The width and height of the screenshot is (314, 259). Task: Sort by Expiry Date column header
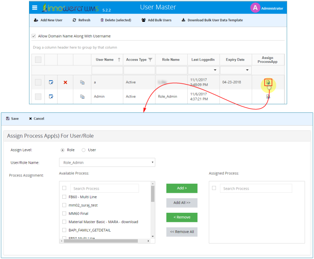point(235,59)
